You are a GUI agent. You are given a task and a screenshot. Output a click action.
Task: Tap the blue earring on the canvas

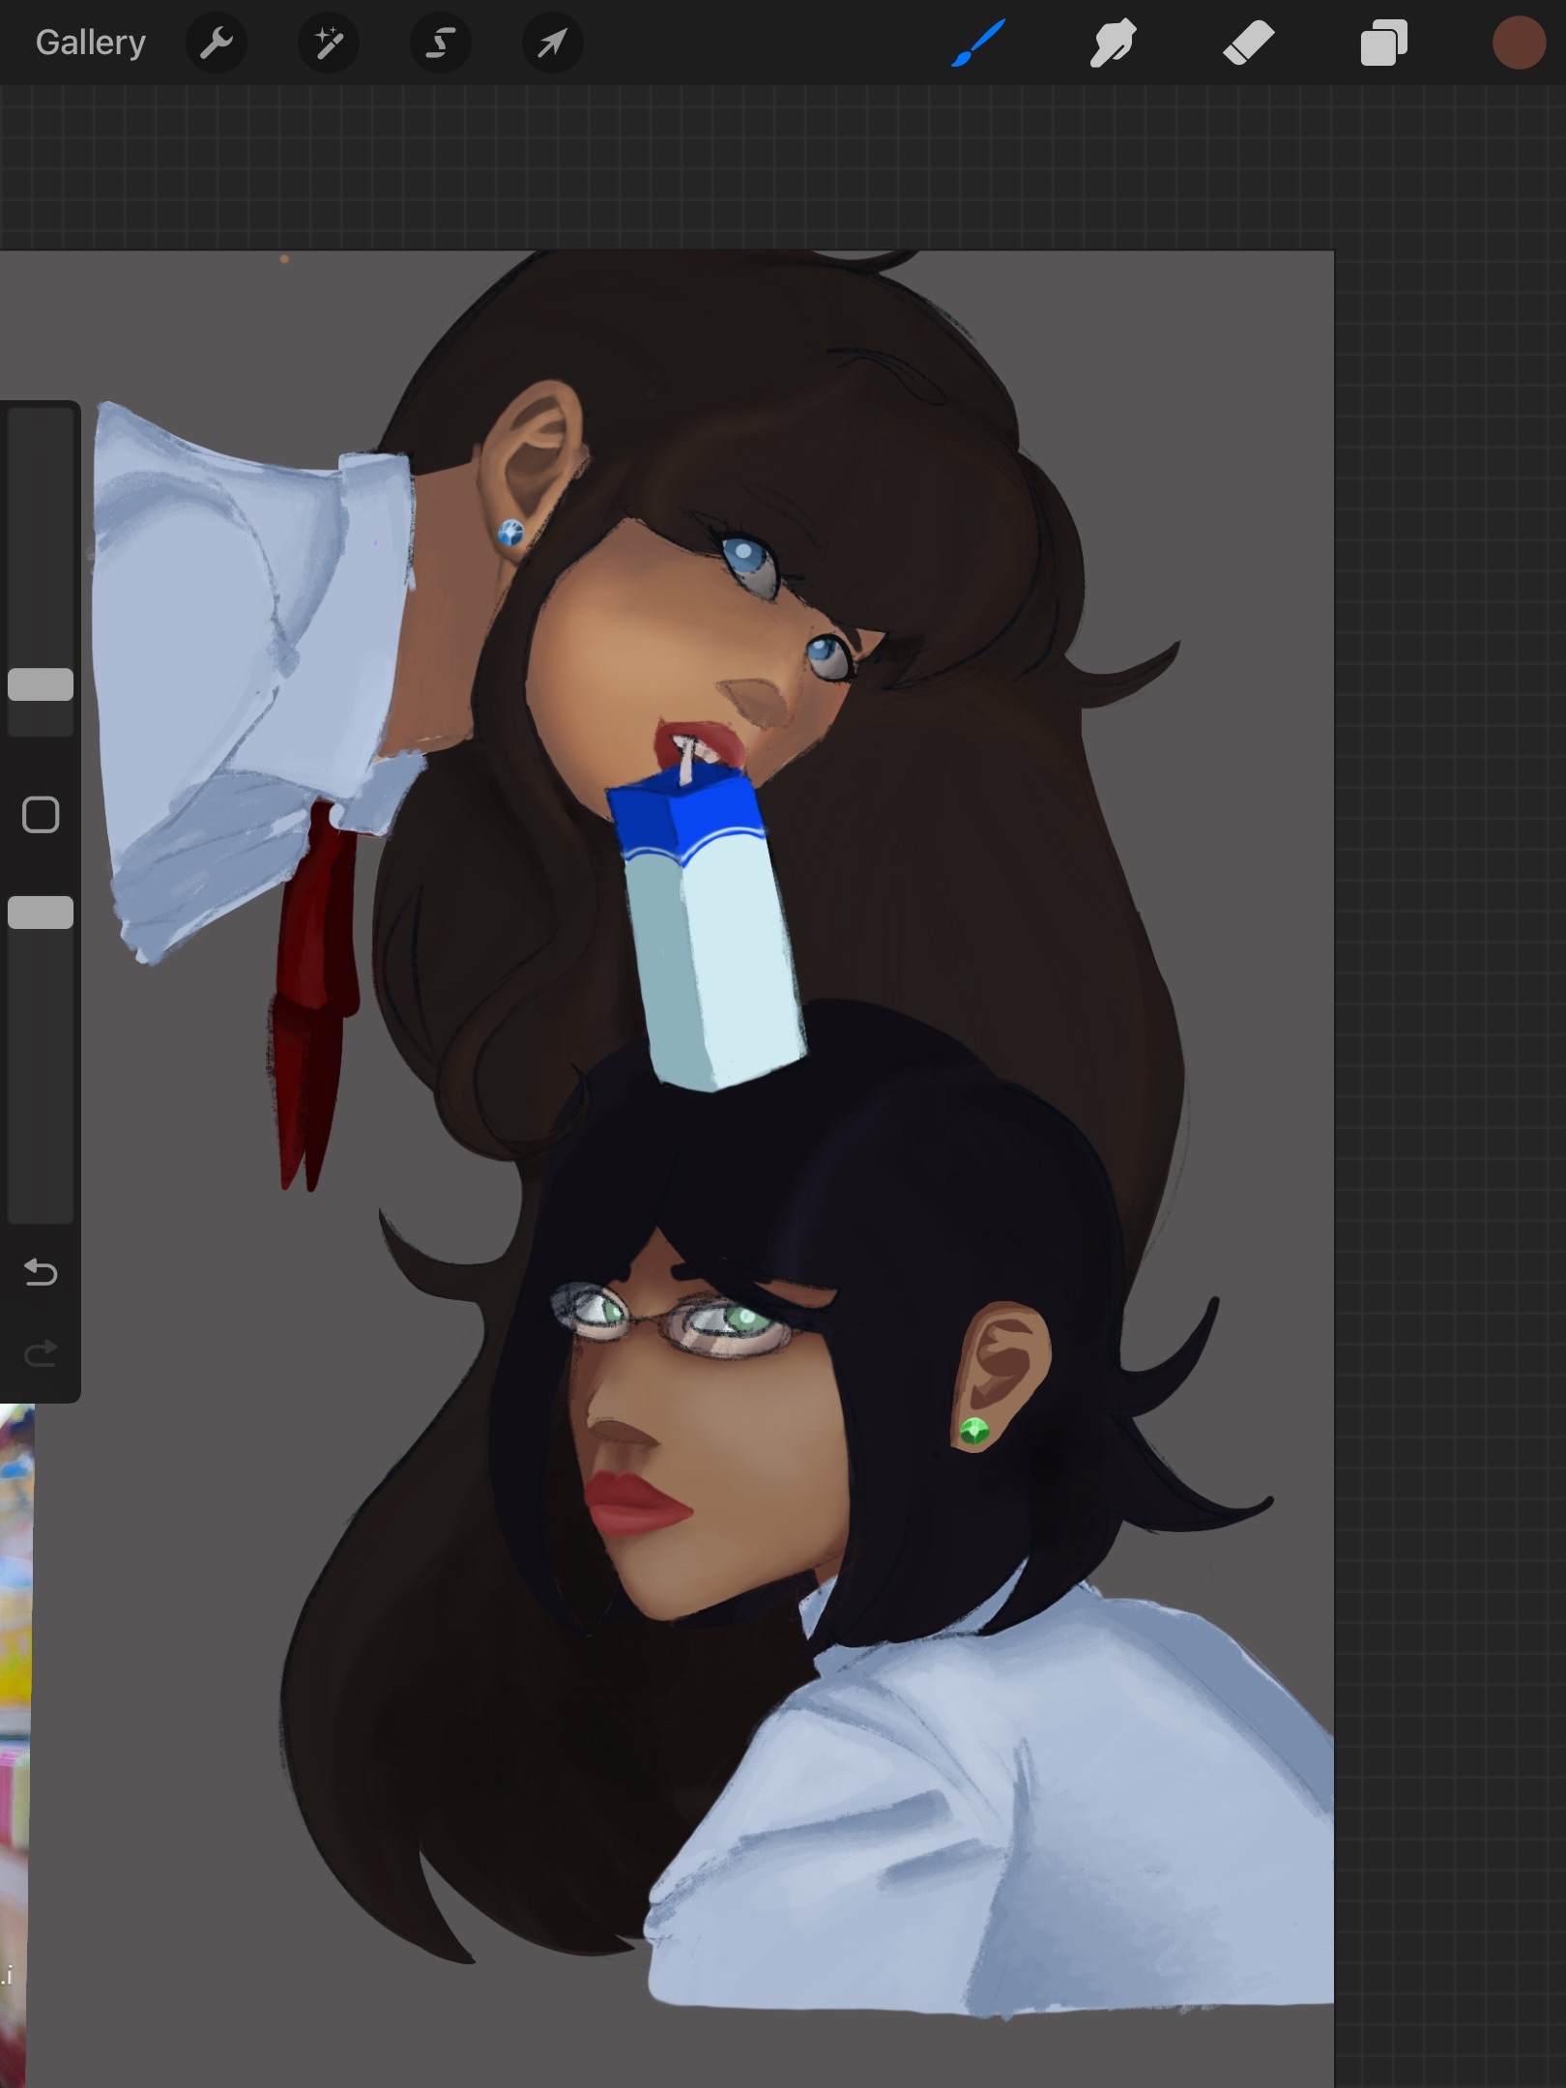tap(510, 533)
